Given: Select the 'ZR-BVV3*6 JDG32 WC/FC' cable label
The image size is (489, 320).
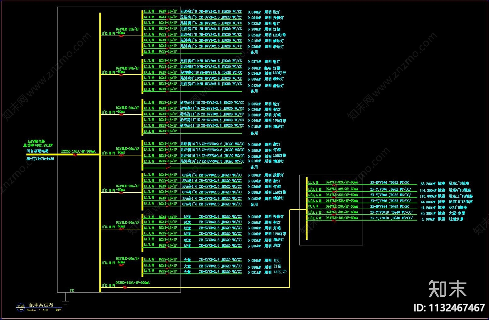Looking at the screenshot, I should (x=390, y=182).
